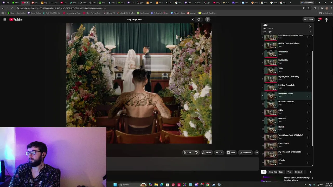Dislike the video with thumbs down
Image resolution: width=333 pixels, height=187 pixels.
[x=196, y=153]
